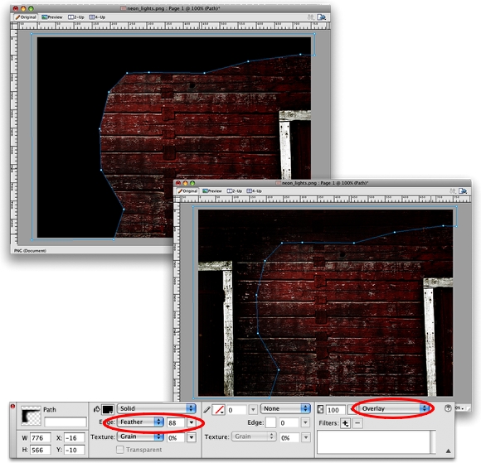Open the black fill color swatch
The height and width of the screenshot is (463, 481).
pos(108,409)
